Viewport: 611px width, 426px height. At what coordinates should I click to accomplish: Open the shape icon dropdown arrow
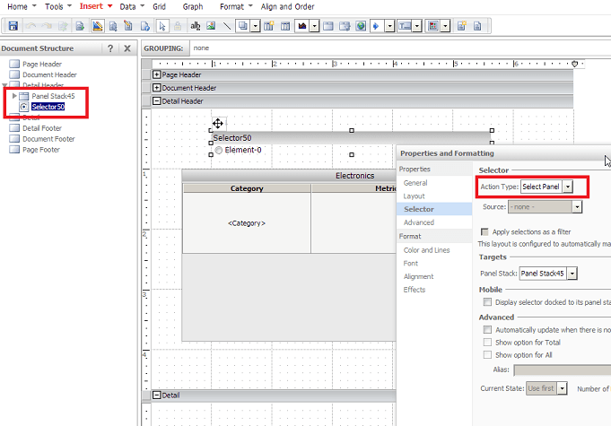pos(255,26)
